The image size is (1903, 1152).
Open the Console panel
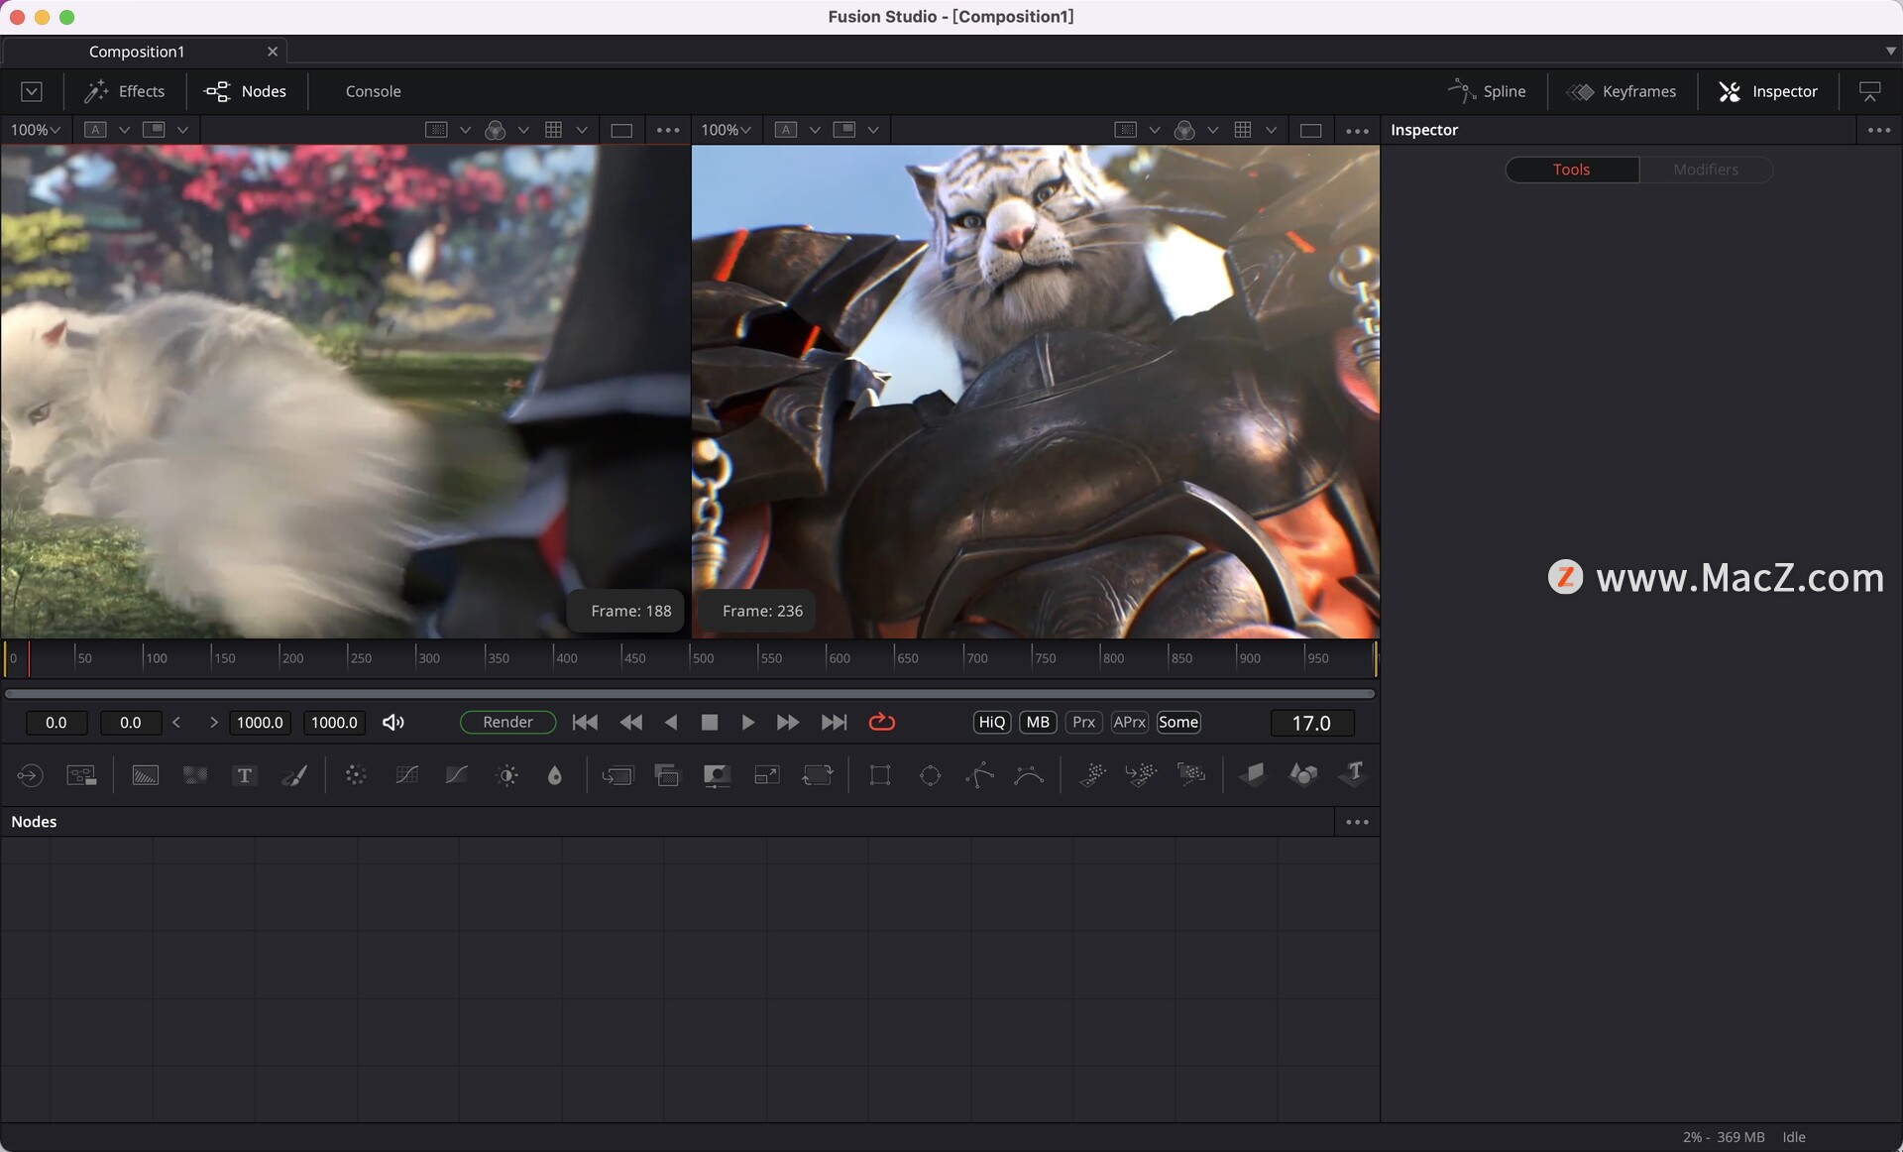pyautogui.click(x=373, y=91)
